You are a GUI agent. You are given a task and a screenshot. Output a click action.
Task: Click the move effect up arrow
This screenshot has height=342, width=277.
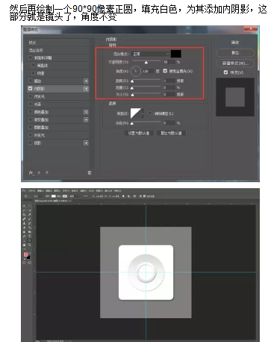point(39,172)
